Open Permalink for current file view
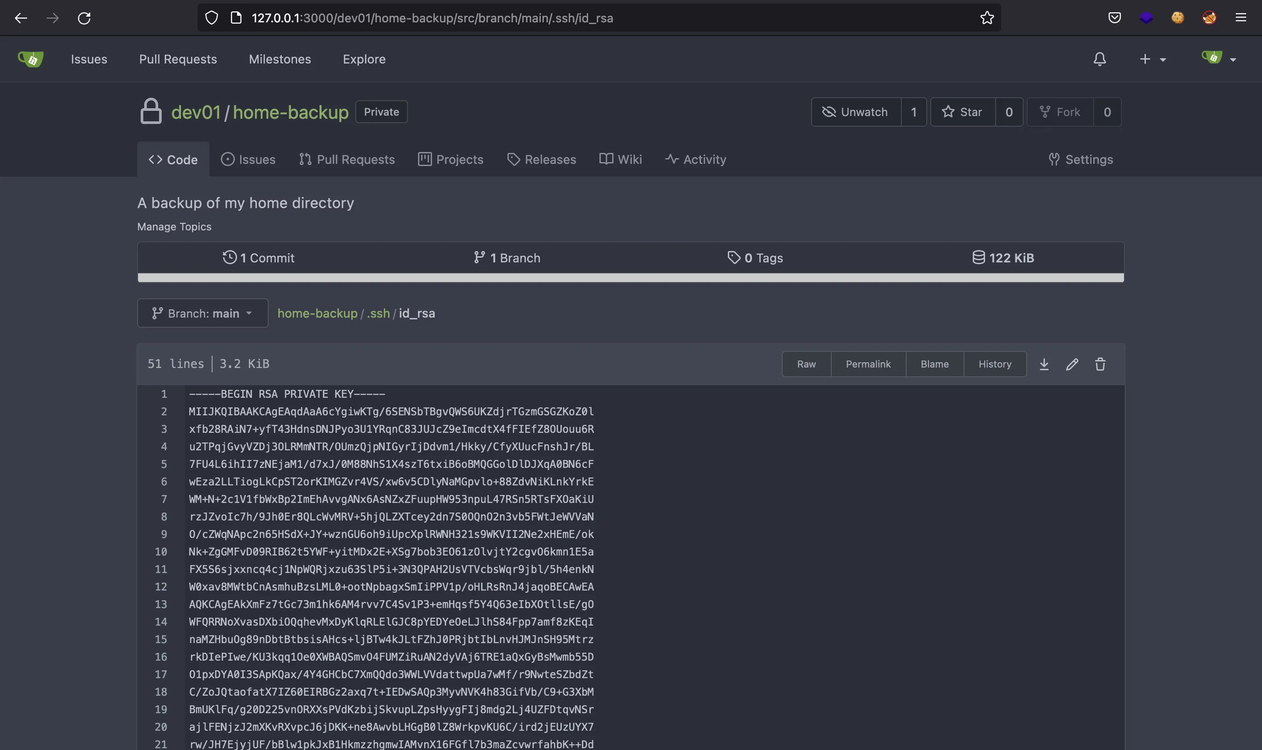The height and width of the screenshot is (750, 1262). pos(868,364)
